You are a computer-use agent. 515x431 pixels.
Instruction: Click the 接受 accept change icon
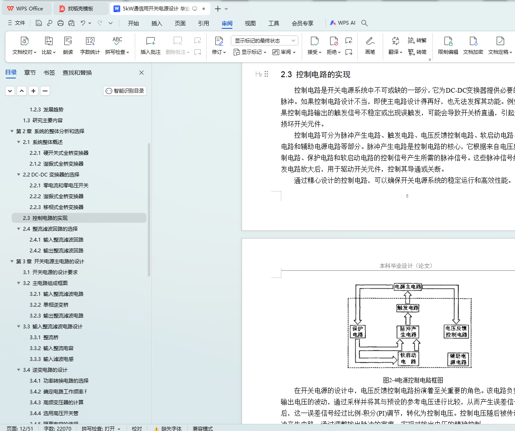[314, 41]
